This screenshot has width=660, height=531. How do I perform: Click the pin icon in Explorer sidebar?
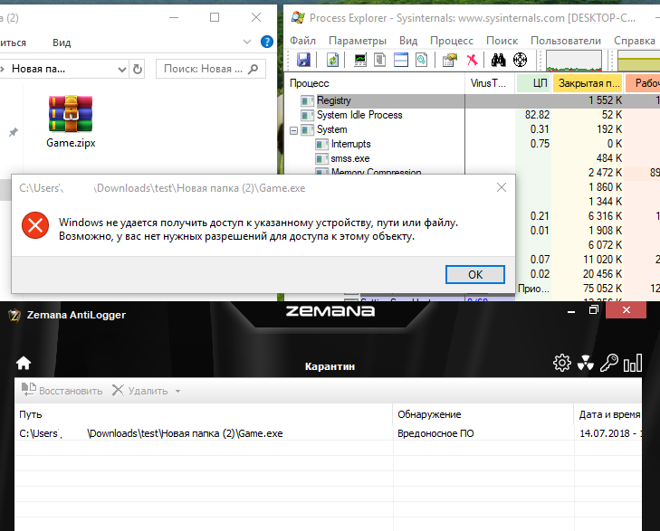click(14, 132)
